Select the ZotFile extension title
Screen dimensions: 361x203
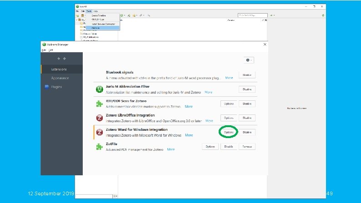click(111, 144)
